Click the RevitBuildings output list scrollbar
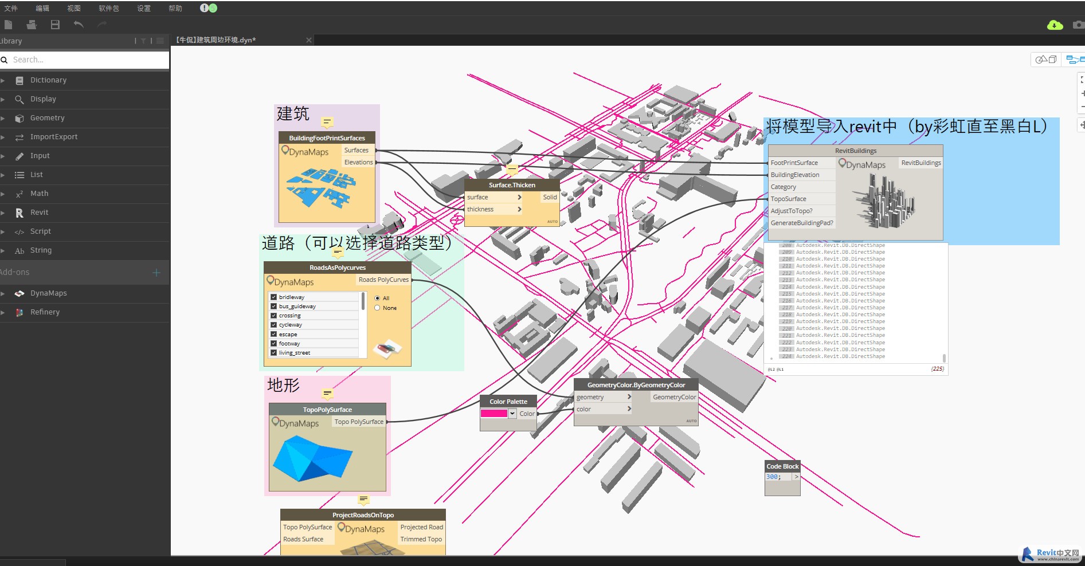 tap(943, 358)
